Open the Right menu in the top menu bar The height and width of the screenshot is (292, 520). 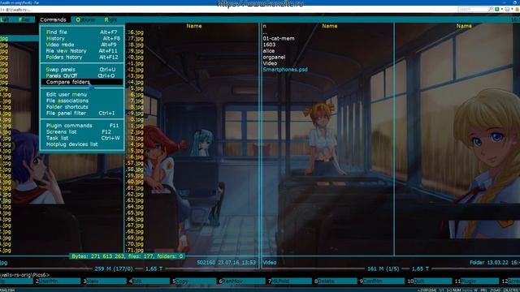(x=110, y=19)
